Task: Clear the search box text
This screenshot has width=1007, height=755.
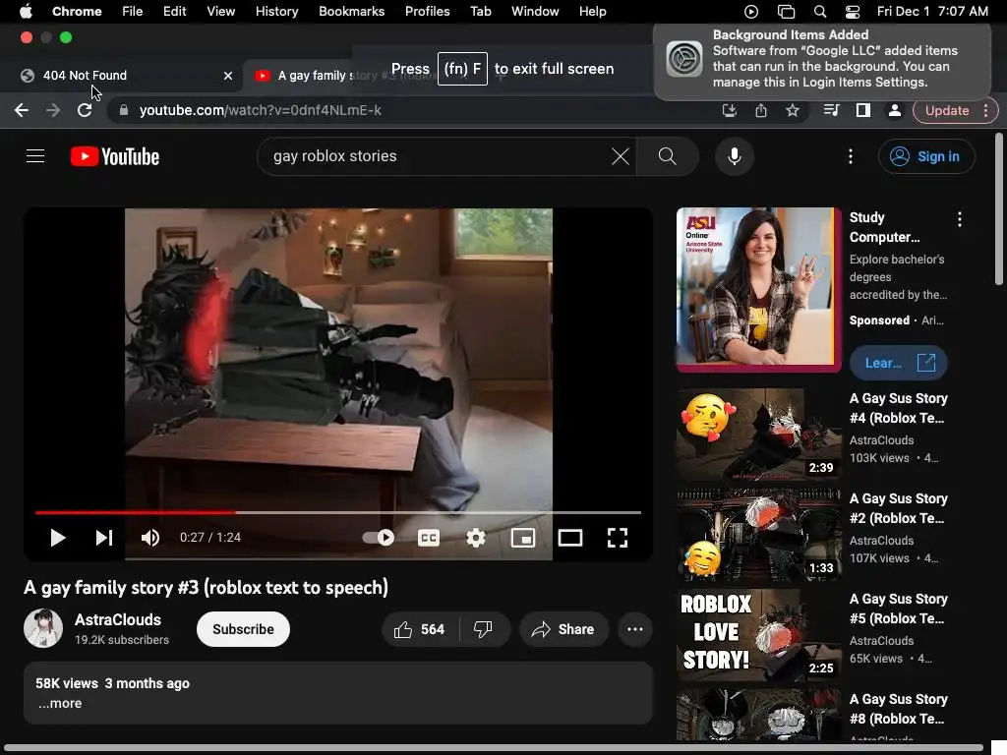Action: 620,156
